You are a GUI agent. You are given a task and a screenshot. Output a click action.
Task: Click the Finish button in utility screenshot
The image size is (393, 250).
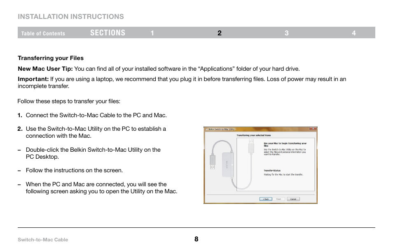pos(279,199)
